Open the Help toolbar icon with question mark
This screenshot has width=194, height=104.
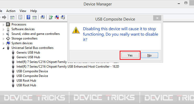click(28, 17)
